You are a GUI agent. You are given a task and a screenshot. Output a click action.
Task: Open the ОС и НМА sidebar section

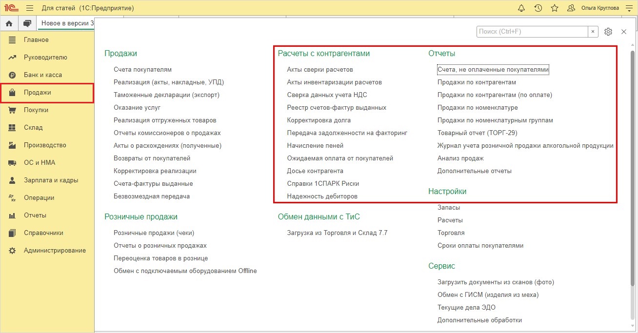tap(47, 163)
